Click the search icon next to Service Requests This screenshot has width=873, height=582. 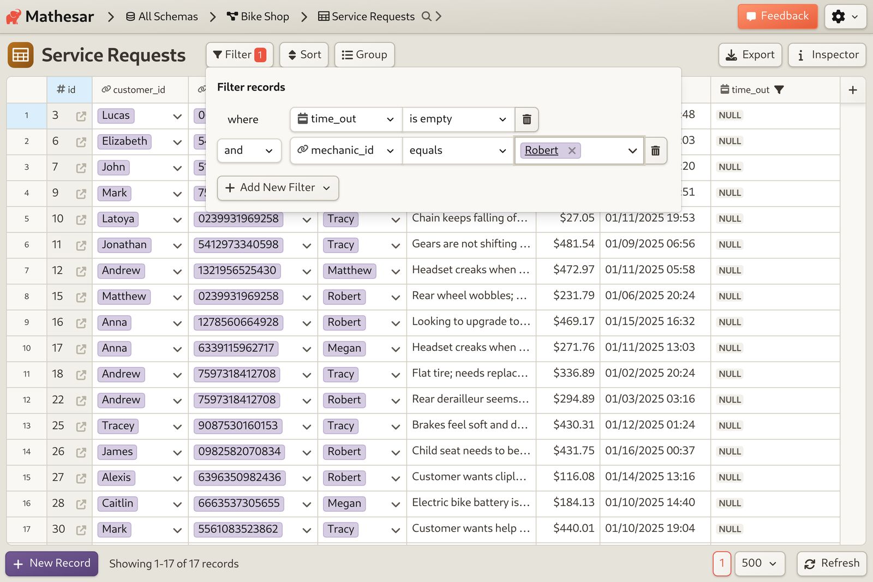pos(427,16)
